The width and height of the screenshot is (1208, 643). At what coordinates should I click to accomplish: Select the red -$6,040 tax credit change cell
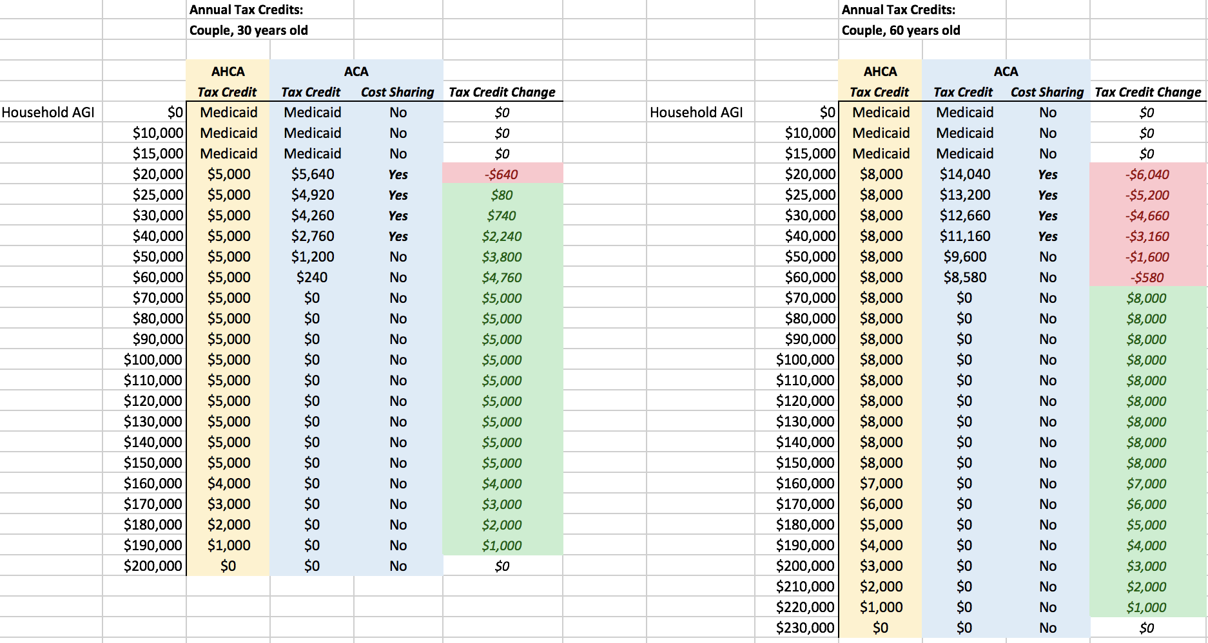point(1147,175)
